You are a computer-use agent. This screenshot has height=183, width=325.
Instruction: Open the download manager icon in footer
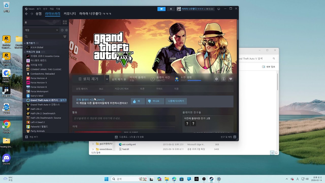[116, 137]
